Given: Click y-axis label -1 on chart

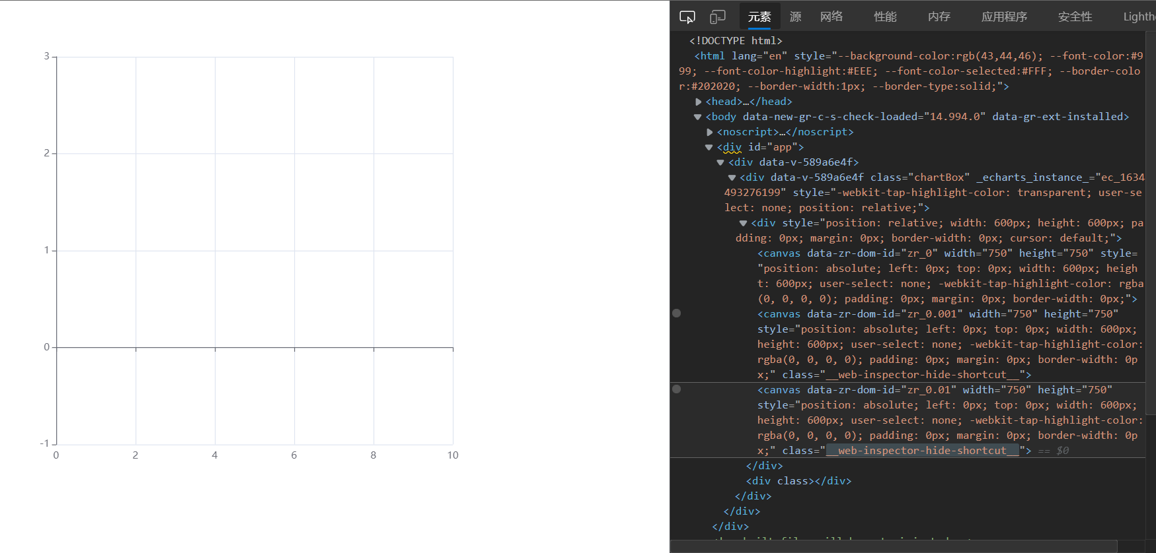Looking at the screenshot, I should 45,443.
